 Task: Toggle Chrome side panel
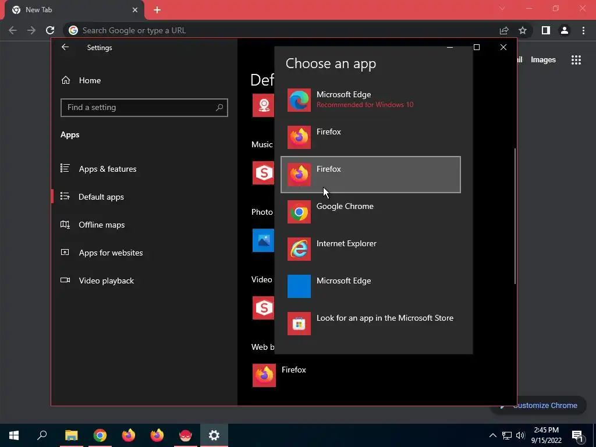click(546, 30)
